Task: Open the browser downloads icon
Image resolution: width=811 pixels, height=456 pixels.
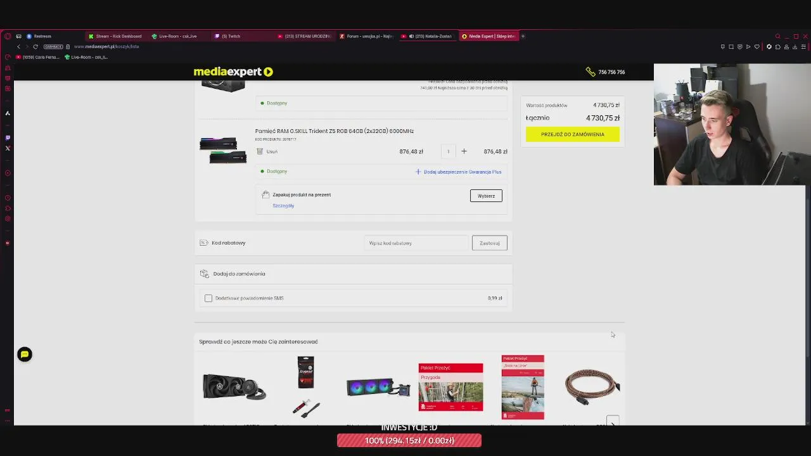Action: click(795, 46)
